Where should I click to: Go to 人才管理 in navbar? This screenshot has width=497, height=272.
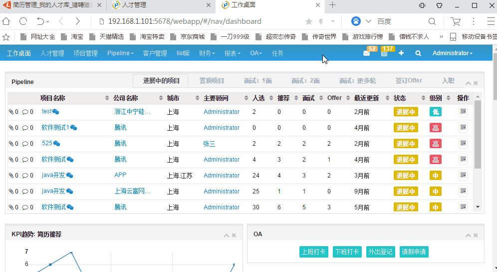[x=52, y=53]
